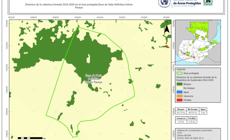
Task: Click the Zona de Veda Definitiva map label
Action: tap(94, 79)
